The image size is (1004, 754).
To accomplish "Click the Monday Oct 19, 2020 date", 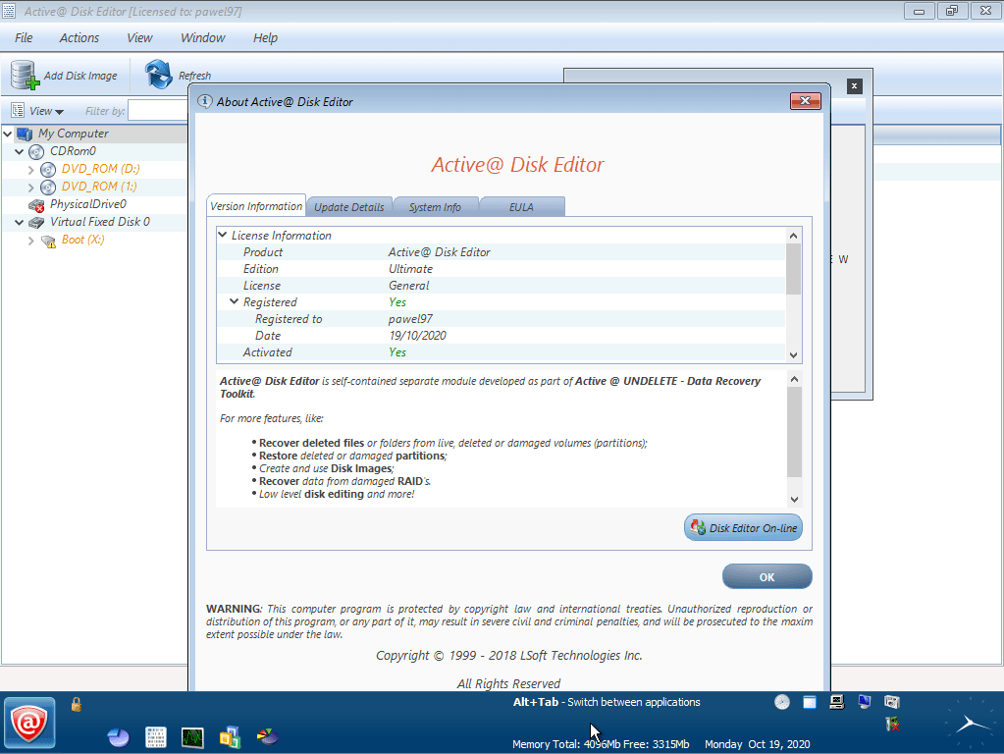I will [758, 744].
